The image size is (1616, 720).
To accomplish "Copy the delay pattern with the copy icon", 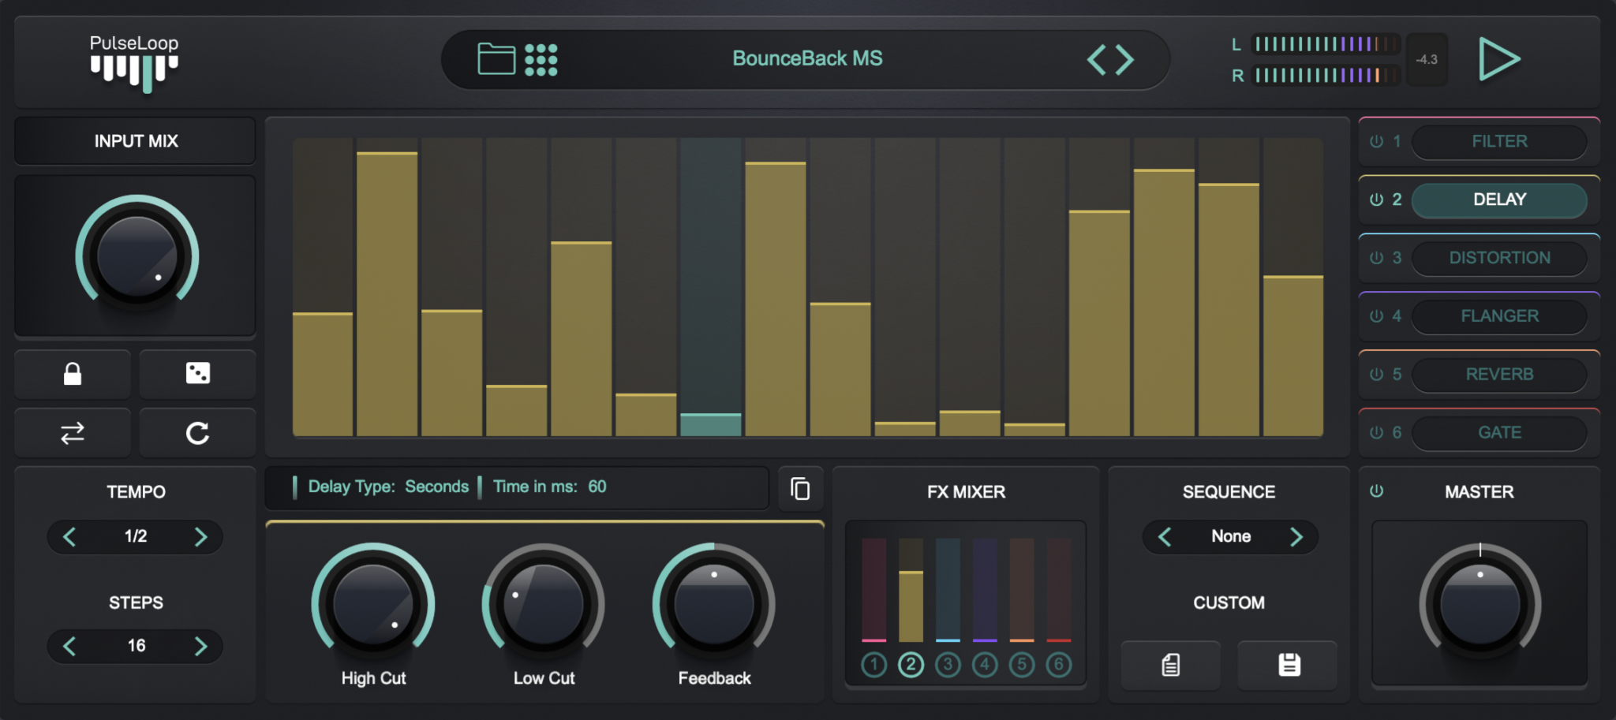I will tap(800, 489).
